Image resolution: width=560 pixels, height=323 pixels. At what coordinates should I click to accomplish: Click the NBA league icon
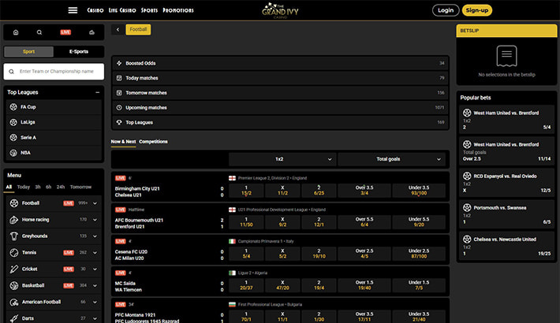click(13, 153)
